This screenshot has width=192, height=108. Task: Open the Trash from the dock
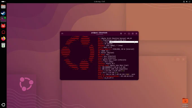3,45
